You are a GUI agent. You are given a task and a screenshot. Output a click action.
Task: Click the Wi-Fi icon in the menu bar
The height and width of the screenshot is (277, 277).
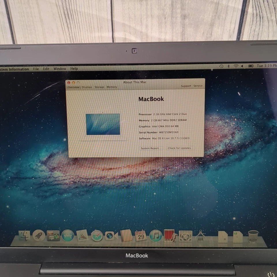pos(236,66)
